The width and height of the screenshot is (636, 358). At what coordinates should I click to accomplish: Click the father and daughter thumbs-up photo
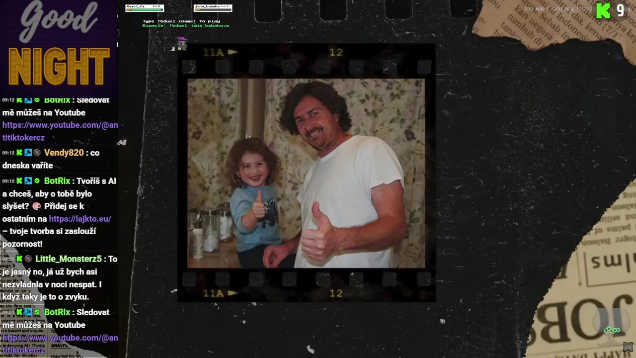(x=306, y=173)
